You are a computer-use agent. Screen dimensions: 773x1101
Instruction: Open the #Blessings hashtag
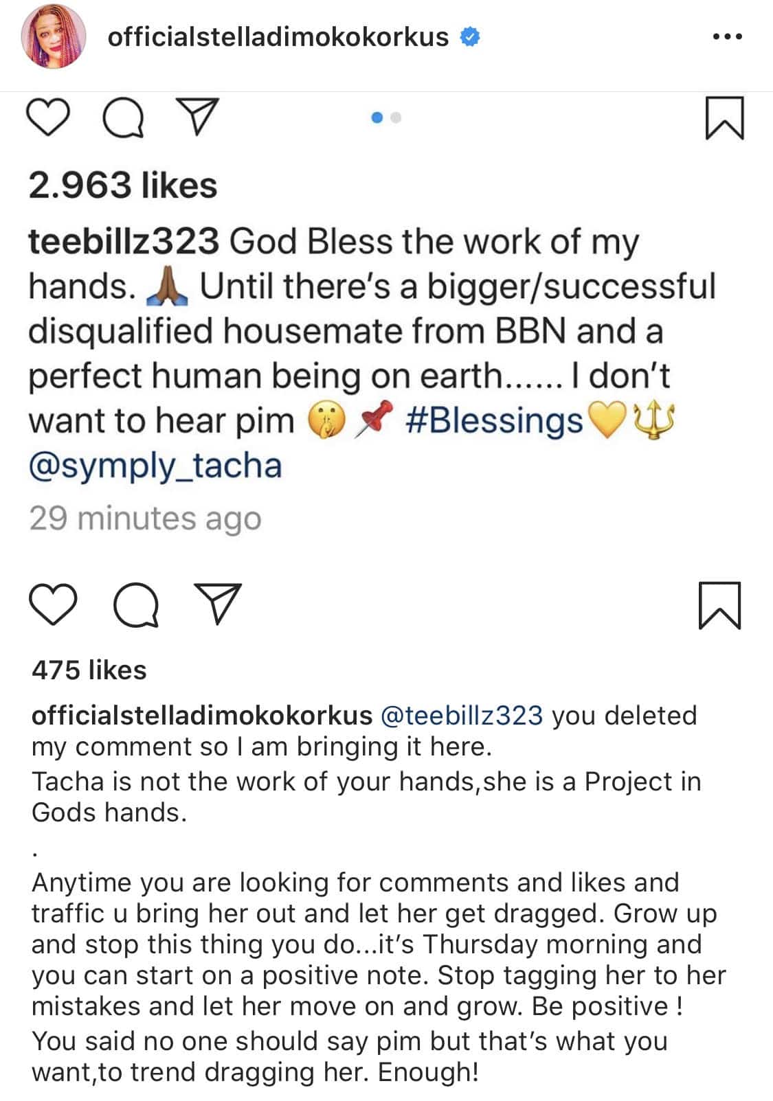pos(494,420)
